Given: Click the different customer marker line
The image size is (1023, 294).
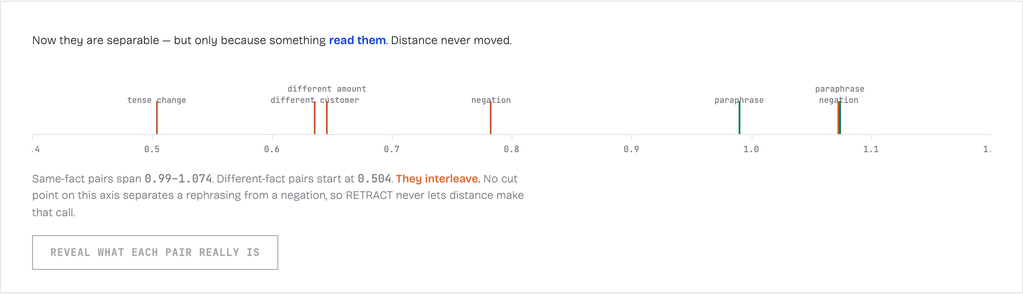Looking at the screenshot, I should pos(315,118).
